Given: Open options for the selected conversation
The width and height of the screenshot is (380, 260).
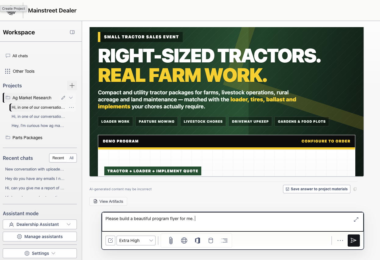Looking at the screenshot, I should (71, 107).
